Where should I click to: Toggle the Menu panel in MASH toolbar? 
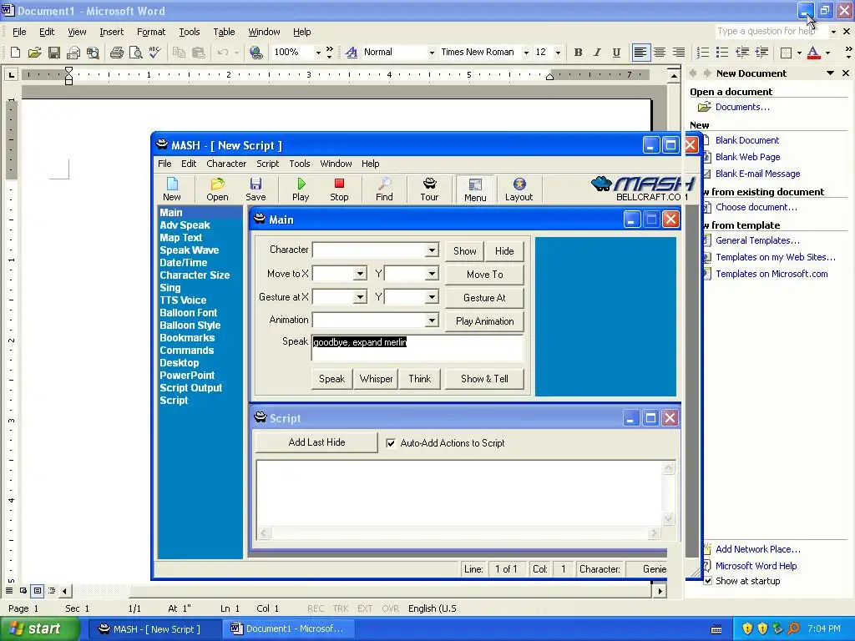click(475, 189)
